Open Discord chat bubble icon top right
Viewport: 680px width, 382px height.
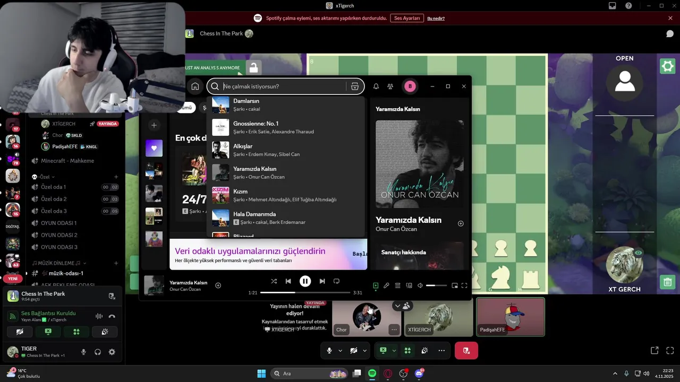point(670,33)
